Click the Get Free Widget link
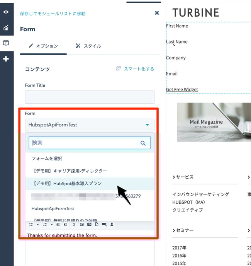This screenshot has width=251, height=266. point(182,90)
